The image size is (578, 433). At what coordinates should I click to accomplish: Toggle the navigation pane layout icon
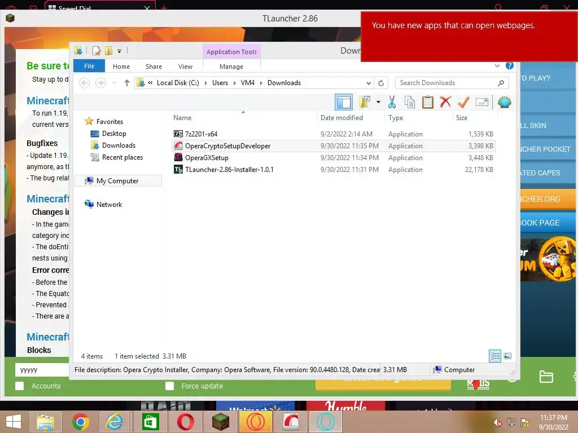[x=344, y=102]
